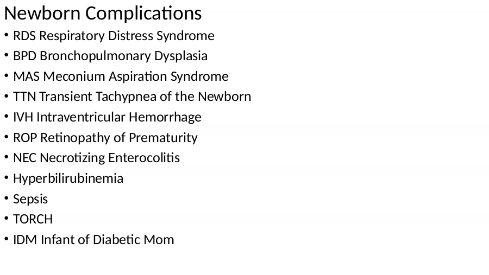Screen dimensions: 489x275
Task: Select IDM Infant of Diabetic Mom line
Action: click(93, 240)
